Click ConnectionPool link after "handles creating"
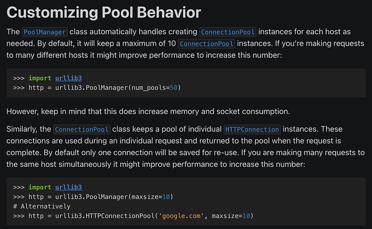This screenshot has height=229, width=372. click(x=228, y=32)
